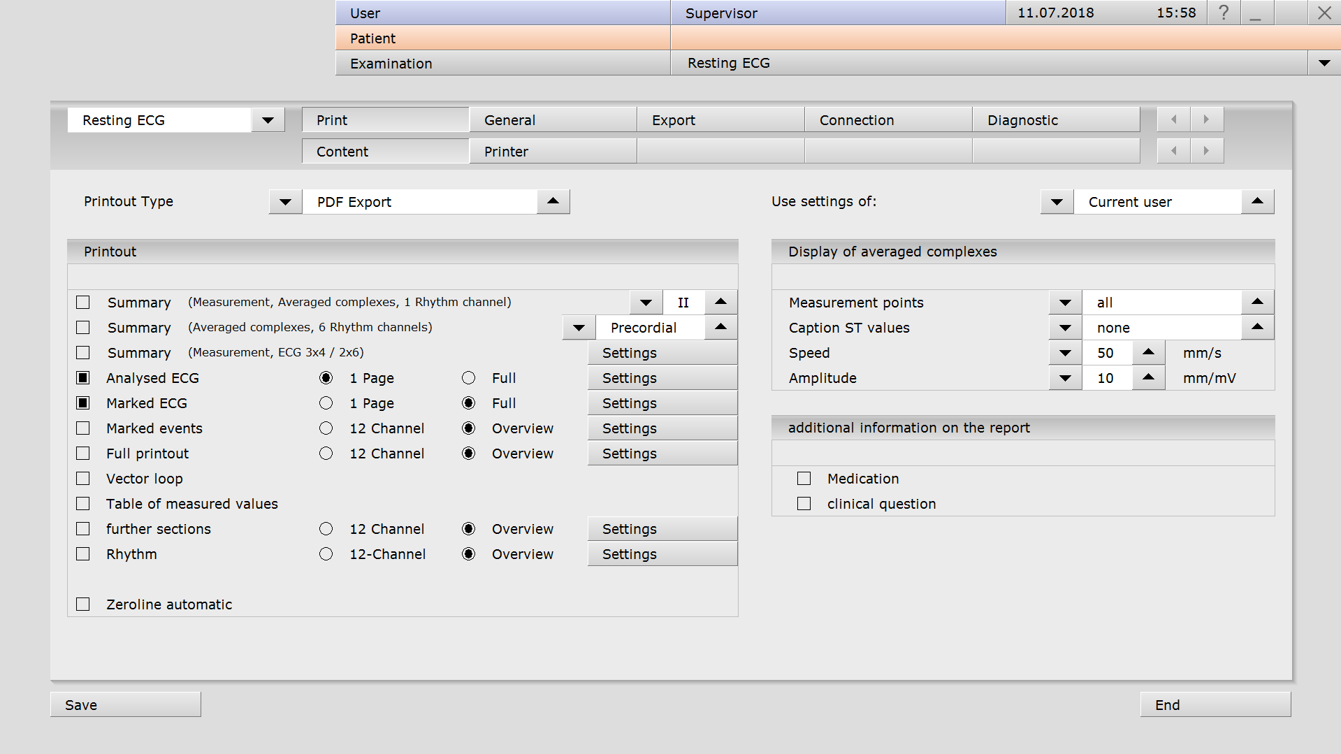Viewport: 1341px width, 754px height.
Task: Select 12 Channel for further sections
Action: [326, 529]
